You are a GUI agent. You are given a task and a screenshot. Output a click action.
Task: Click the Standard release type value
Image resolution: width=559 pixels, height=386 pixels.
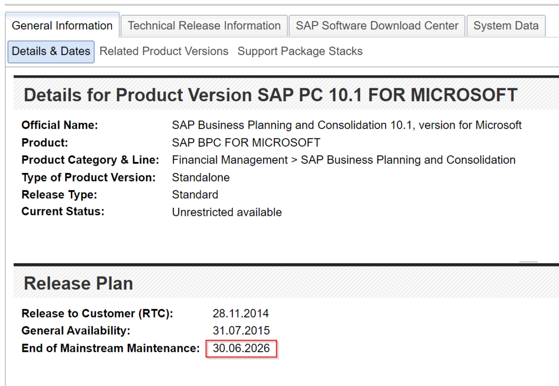[x=195, y=195]
